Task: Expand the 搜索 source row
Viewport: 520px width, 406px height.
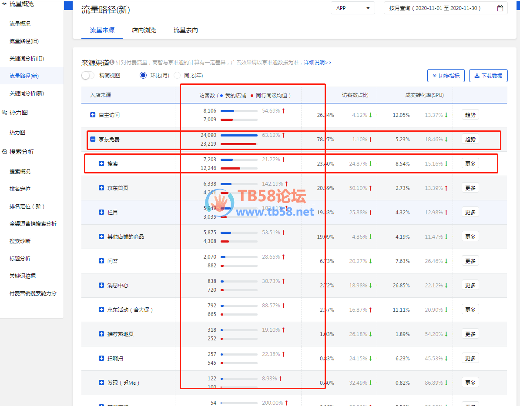Action: [x=101, y=163]
